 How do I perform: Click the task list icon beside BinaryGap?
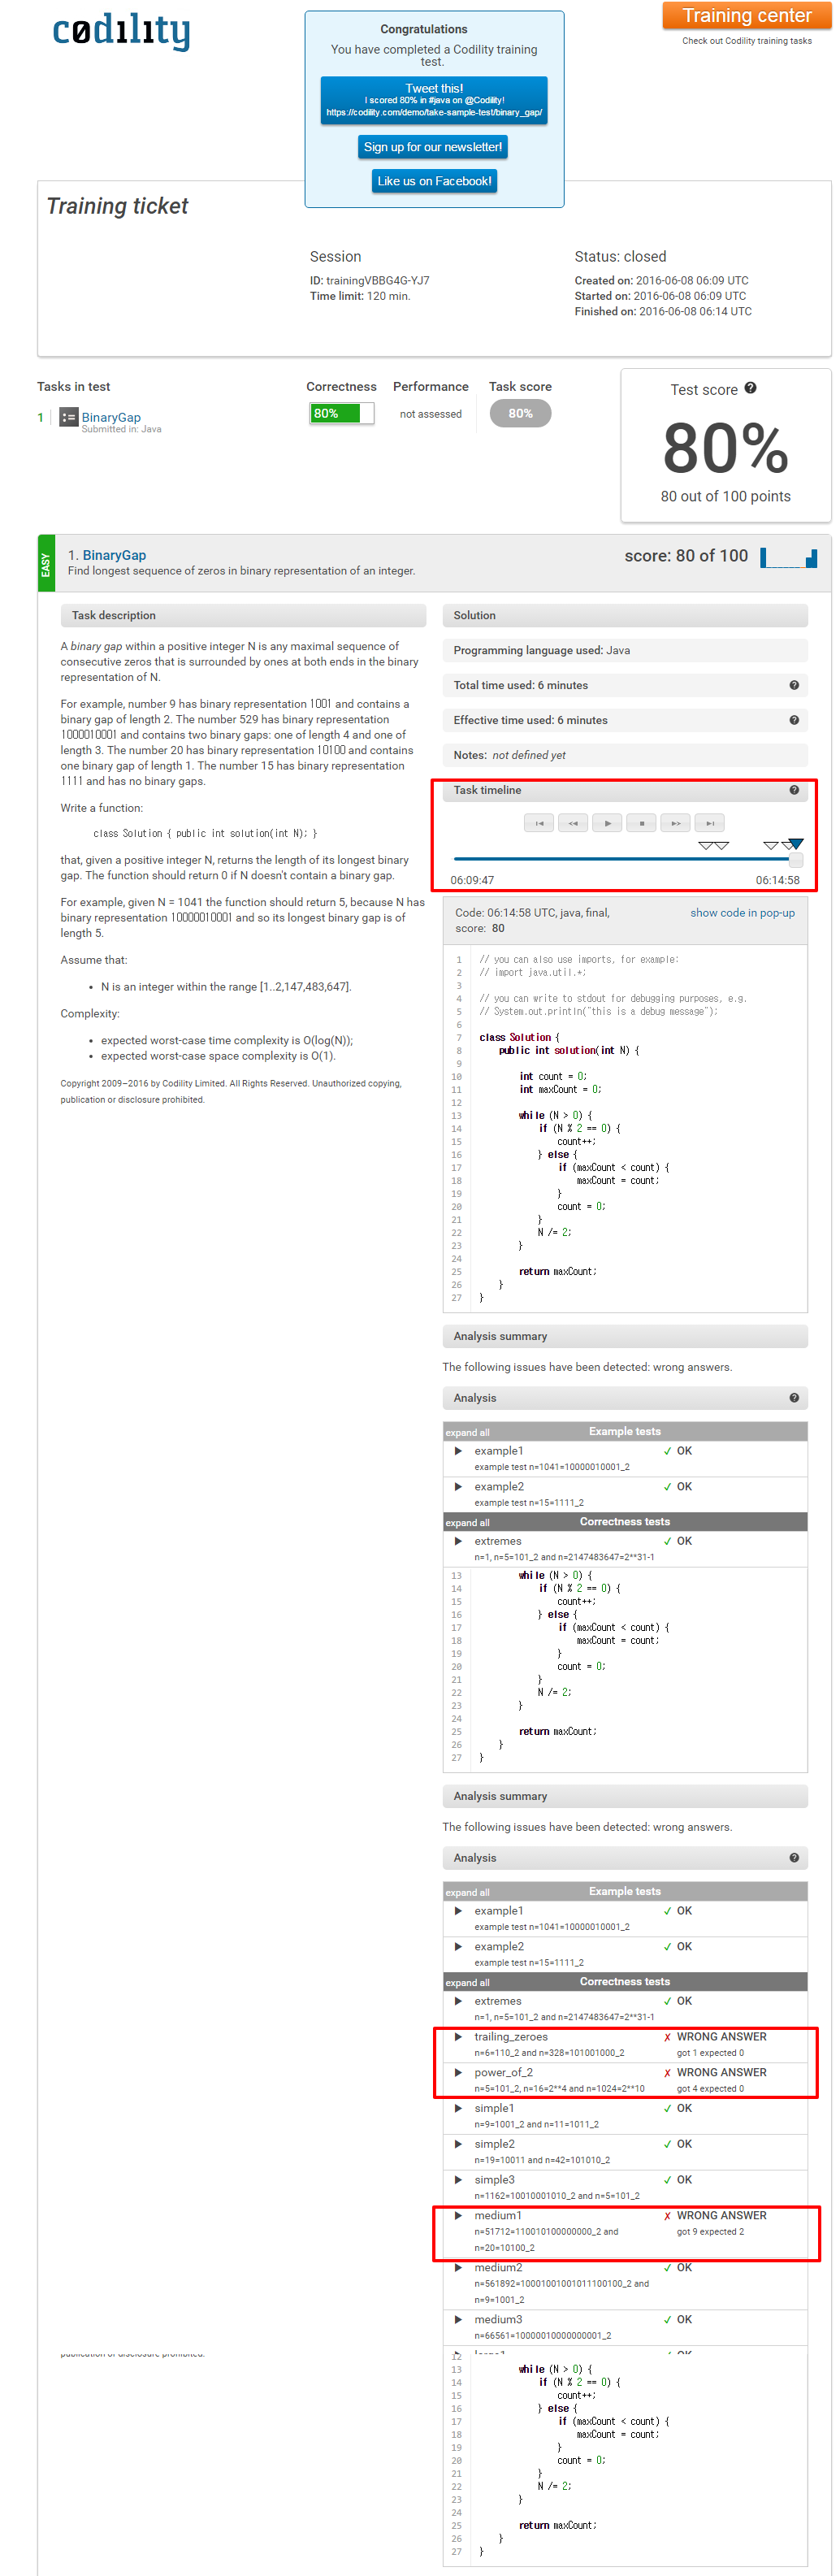point(68,417)
